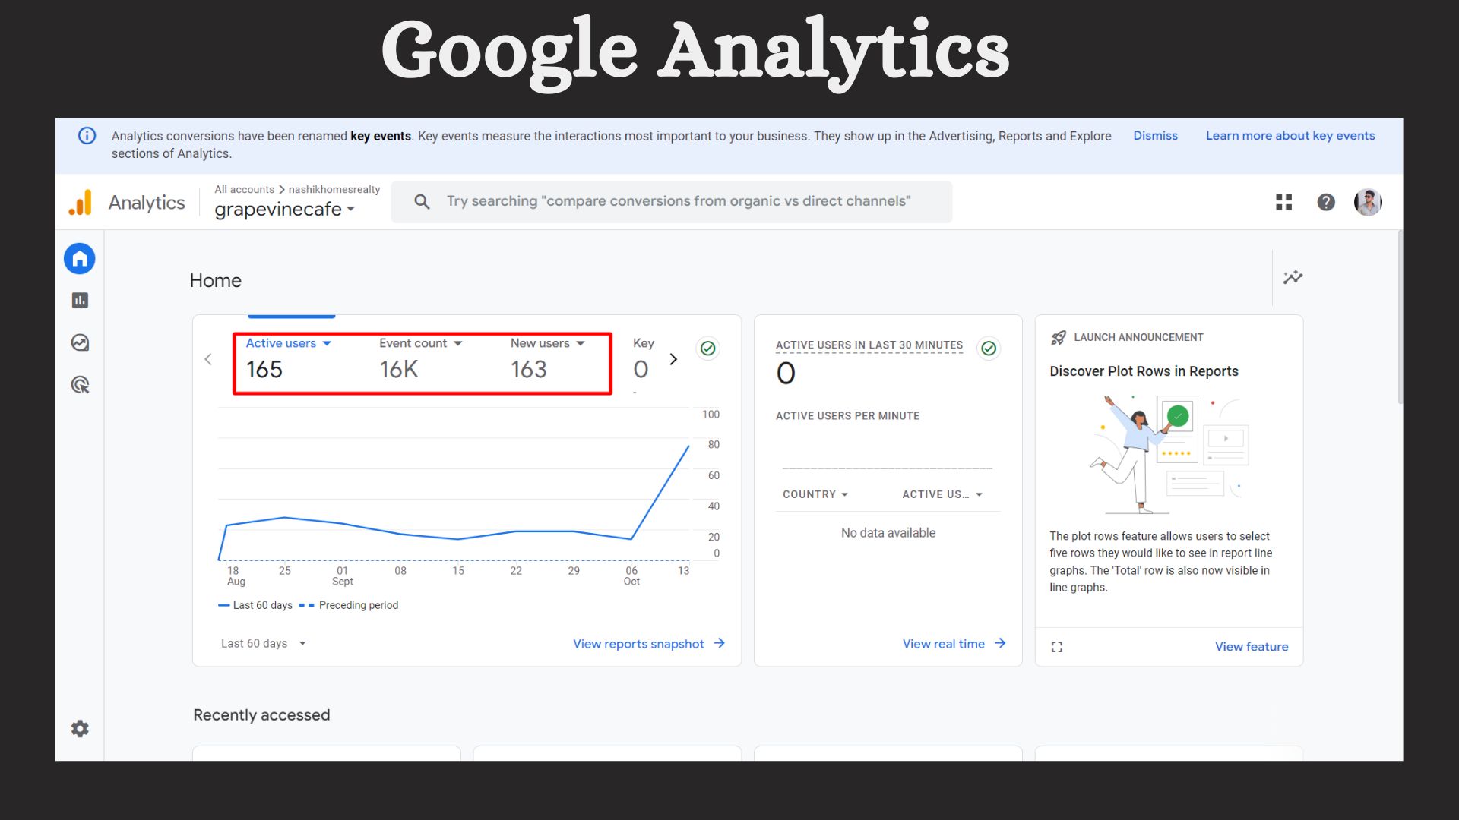This screenshot has height=820, width=1459.
Task: Click the announcement illustration image
Action: 1169,453
